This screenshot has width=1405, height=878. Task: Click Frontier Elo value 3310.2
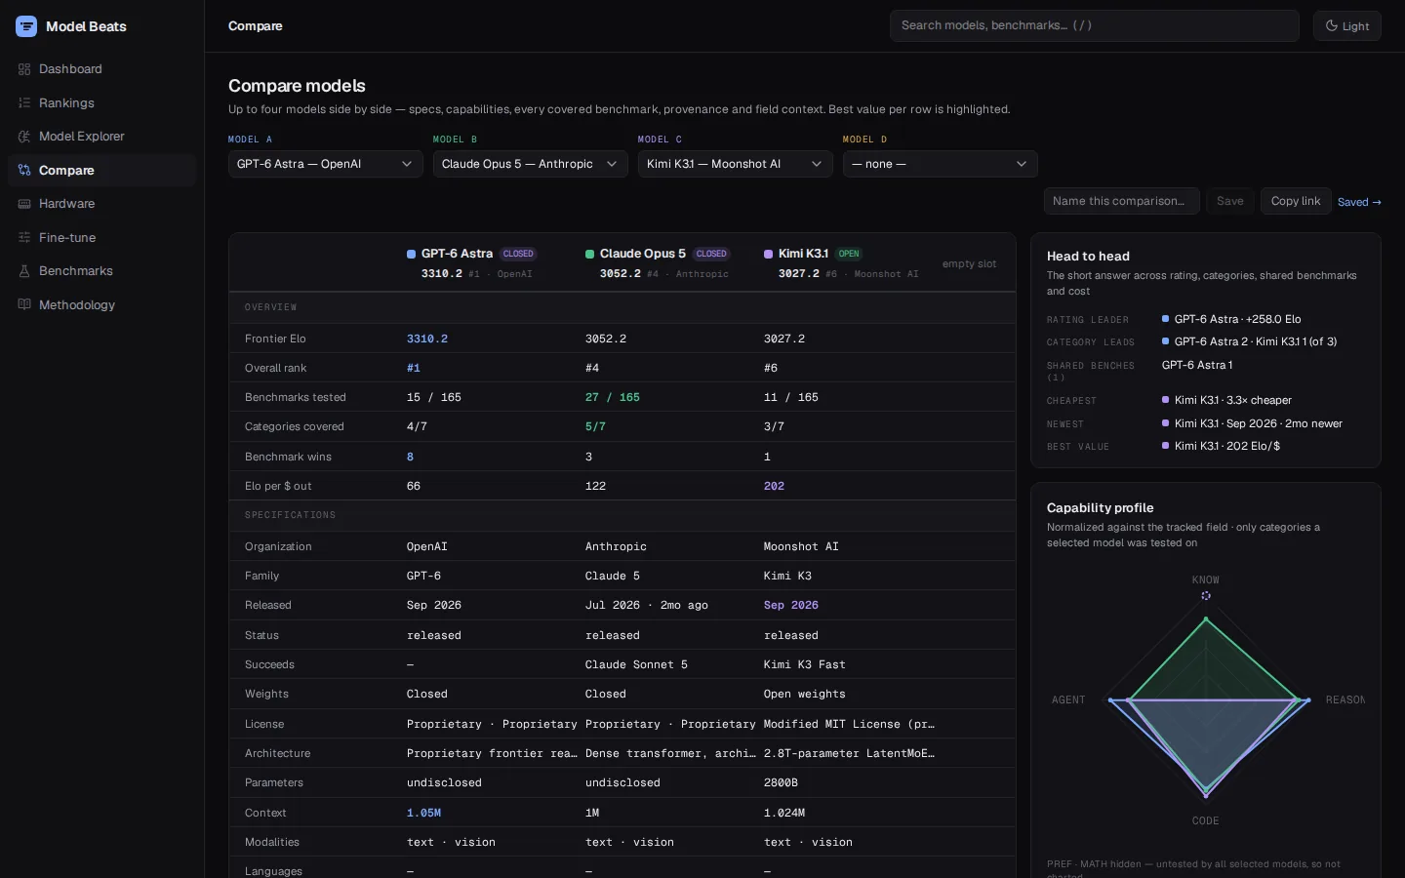click(x=427, y=339)
